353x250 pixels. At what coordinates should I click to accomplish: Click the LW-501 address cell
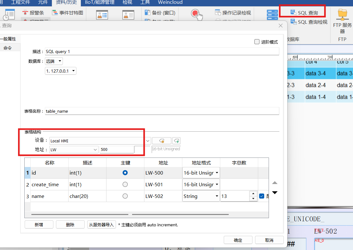[x=163, y=185]
